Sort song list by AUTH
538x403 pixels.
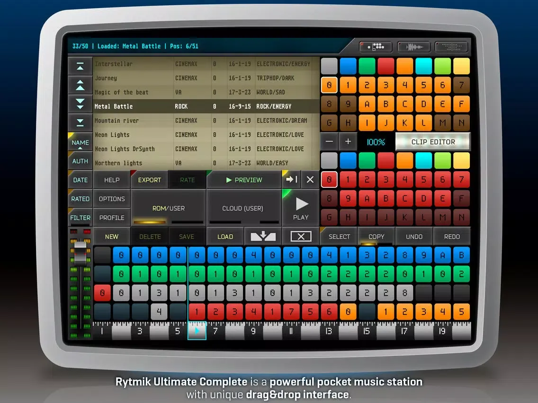coord(81,161)
